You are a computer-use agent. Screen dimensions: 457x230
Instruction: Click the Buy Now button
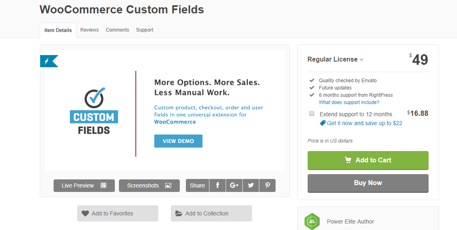click(x=368, y=183)
